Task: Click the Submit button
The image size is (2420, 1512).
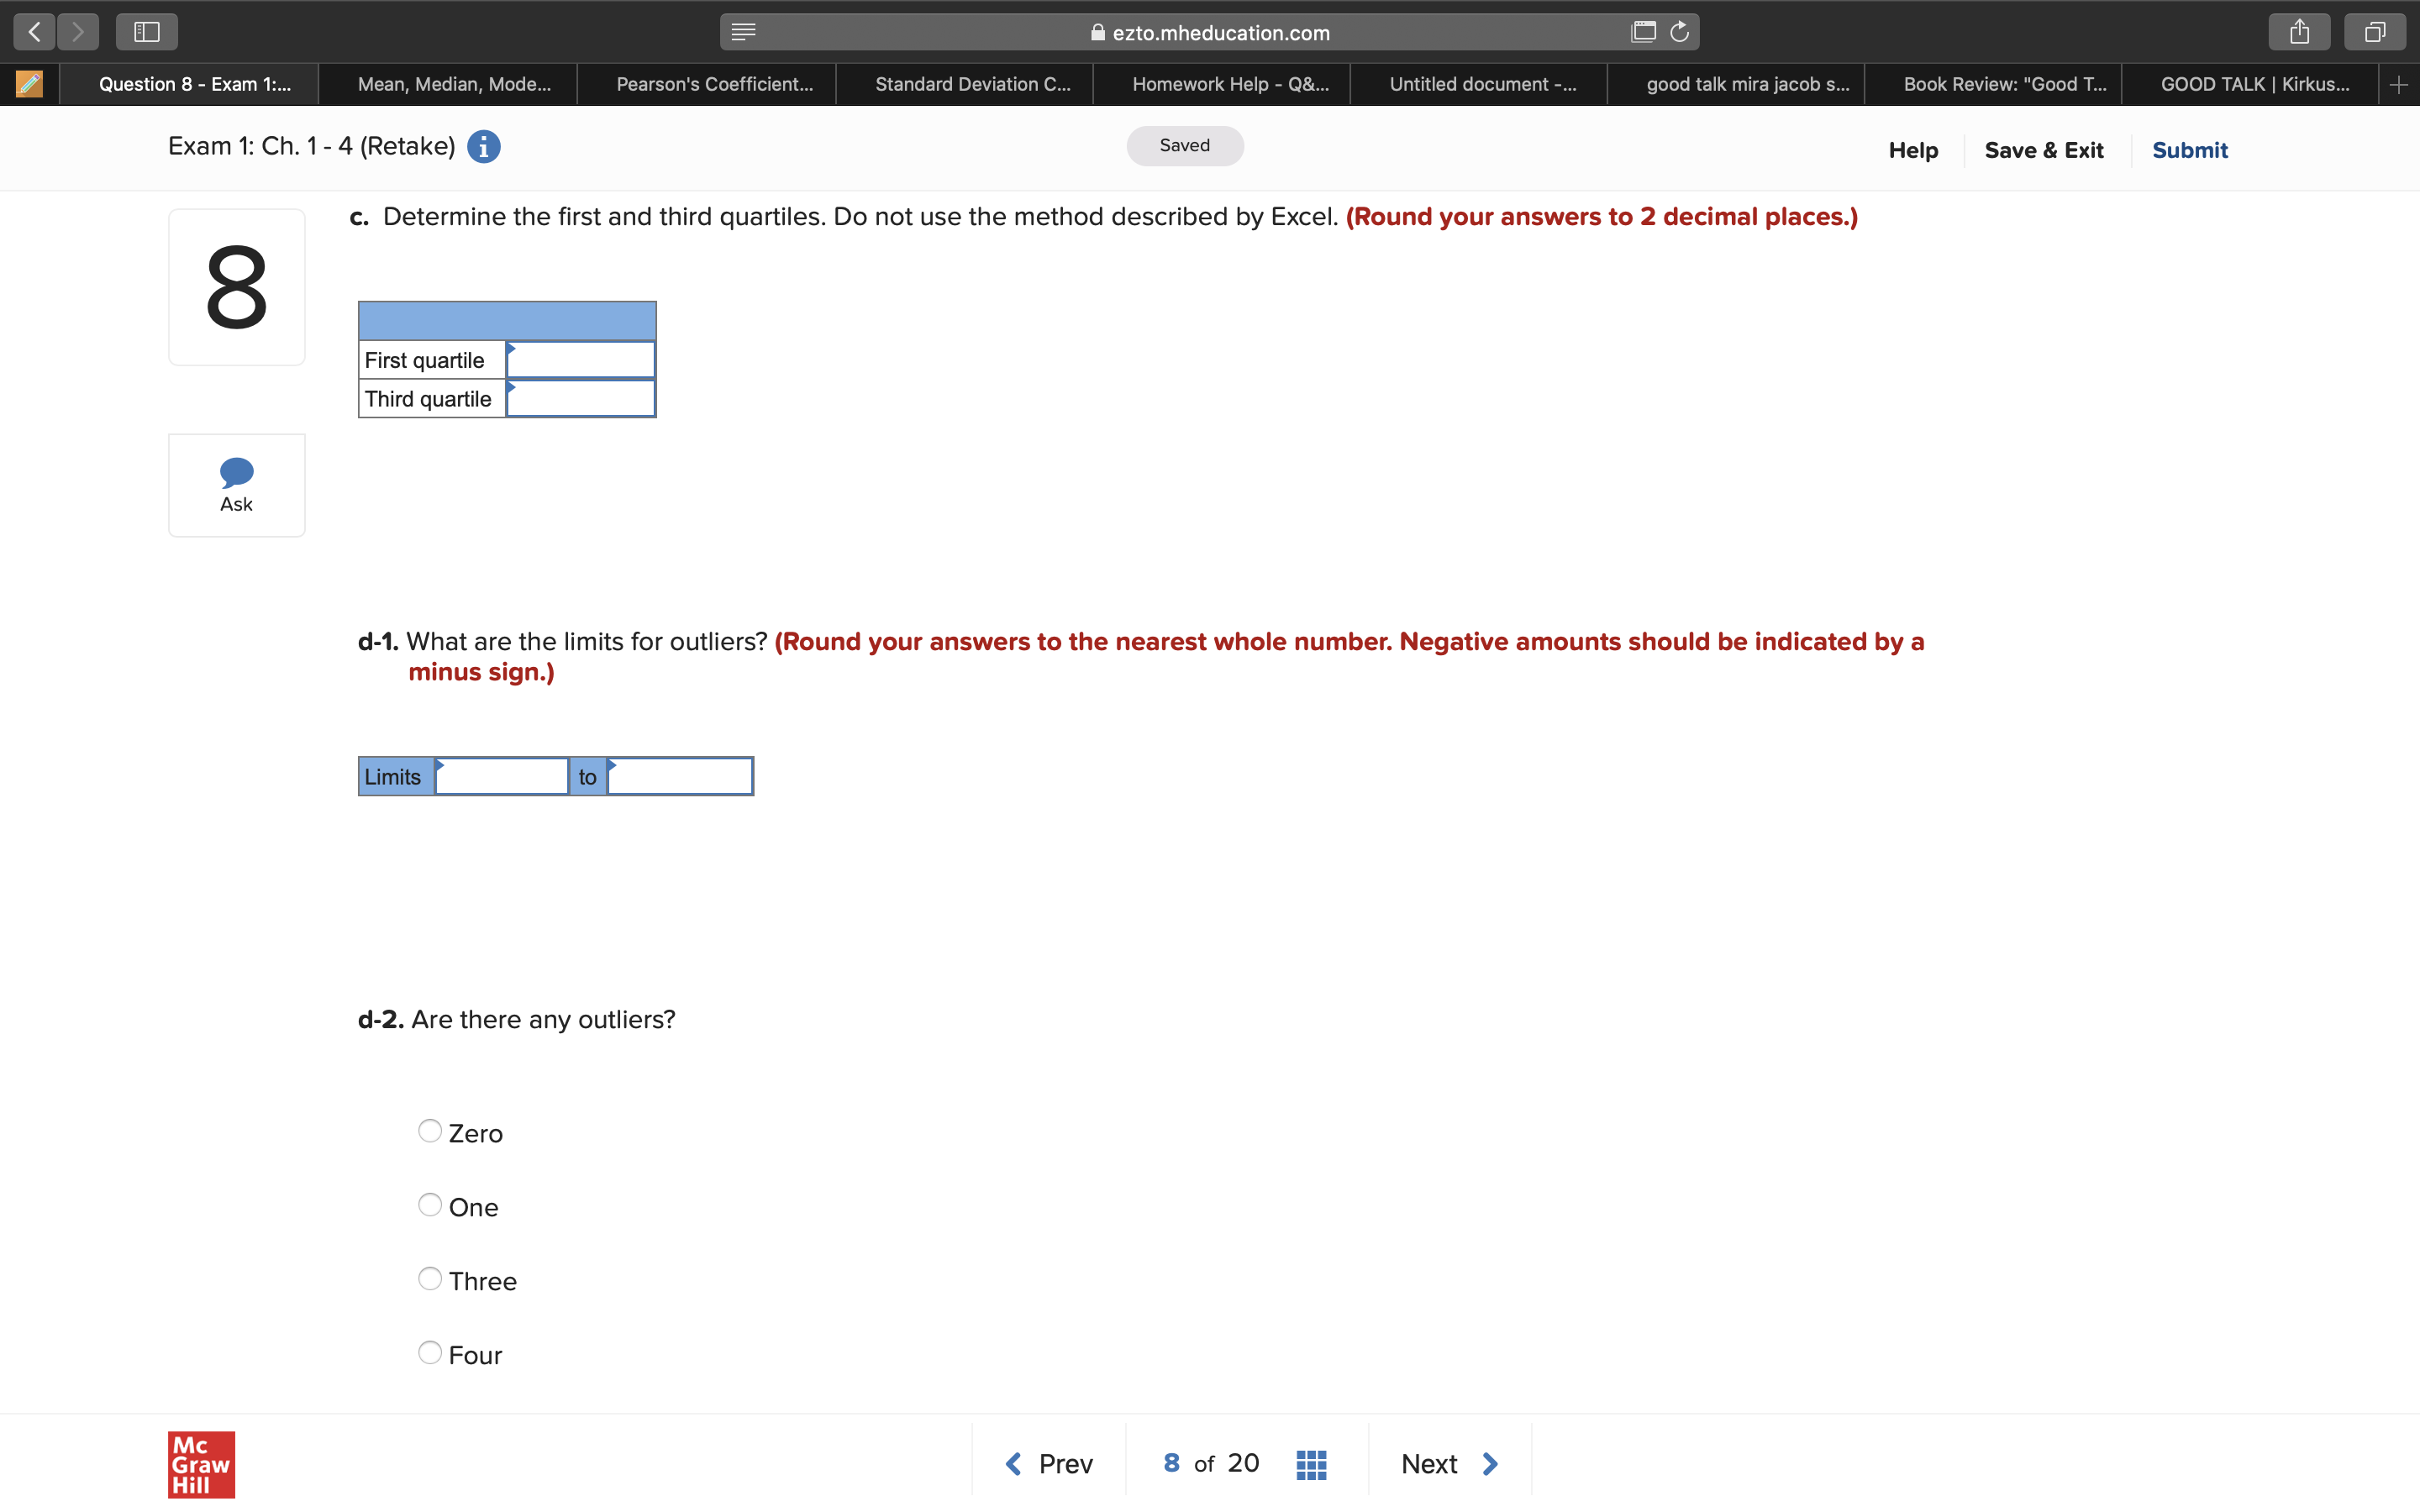Action: pyautogui.click(x=2188, y=148)
